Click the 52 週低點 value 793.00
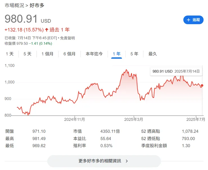This screenshot has width=208, height=170. 188,139
